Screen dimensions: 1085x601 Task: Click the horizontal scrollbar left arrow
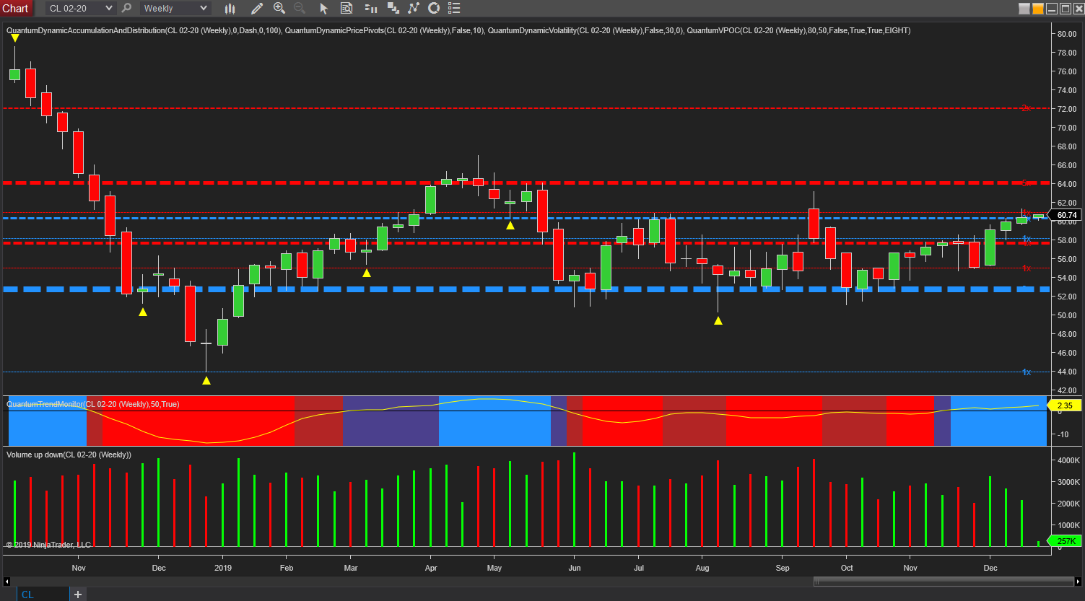[7, 581]
